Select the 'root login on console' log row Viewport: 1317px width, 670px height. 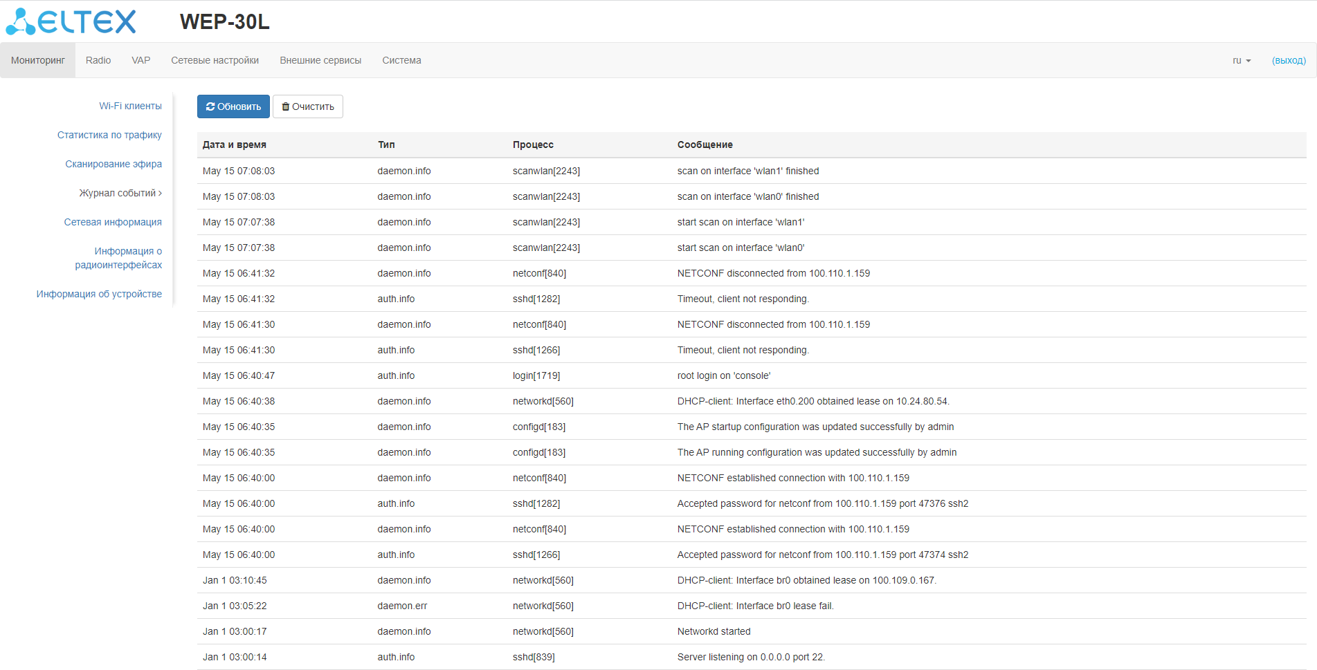click(723, 375)
